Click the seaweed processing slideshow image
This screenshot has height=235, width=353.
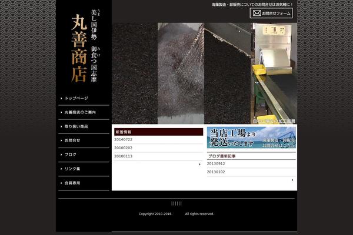point(204,73)
